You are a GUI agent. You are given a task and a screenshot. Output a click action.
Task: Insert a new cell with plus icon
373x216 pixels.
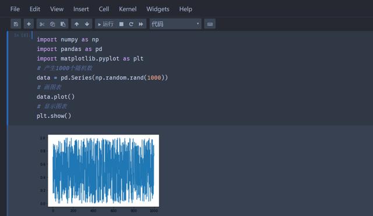29,24
